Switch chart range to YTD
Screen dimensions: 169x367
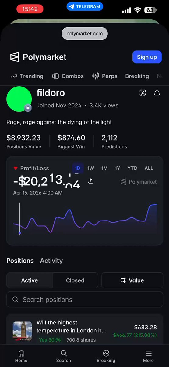(x=132, y=168)
